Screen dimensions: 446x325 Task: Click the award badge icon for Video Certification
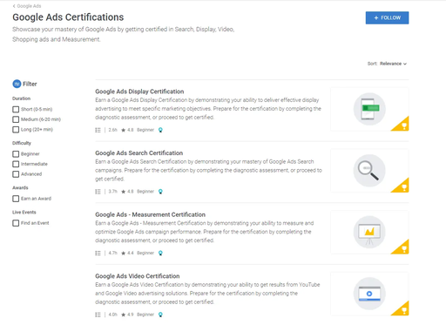tap(160, 315)
